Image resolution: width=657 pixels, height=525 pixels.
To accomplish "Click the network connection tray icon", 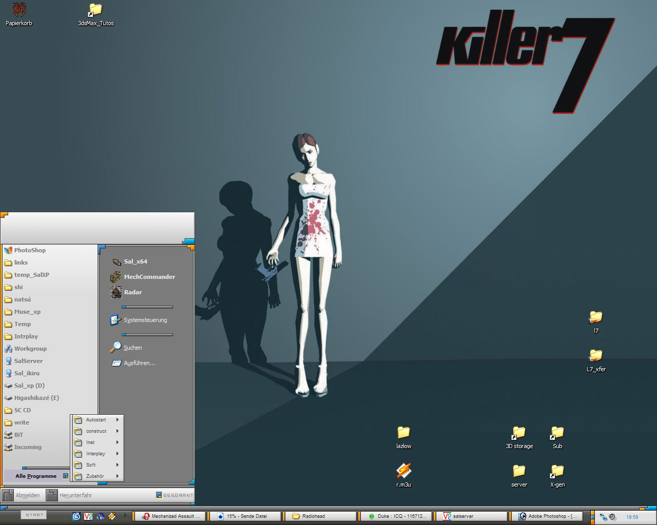I will (x=604, y=517).
